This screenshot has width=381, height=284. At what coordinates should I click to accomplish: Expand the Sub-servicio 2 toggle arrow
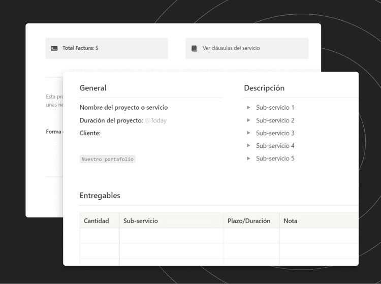(x=248, y=120)
